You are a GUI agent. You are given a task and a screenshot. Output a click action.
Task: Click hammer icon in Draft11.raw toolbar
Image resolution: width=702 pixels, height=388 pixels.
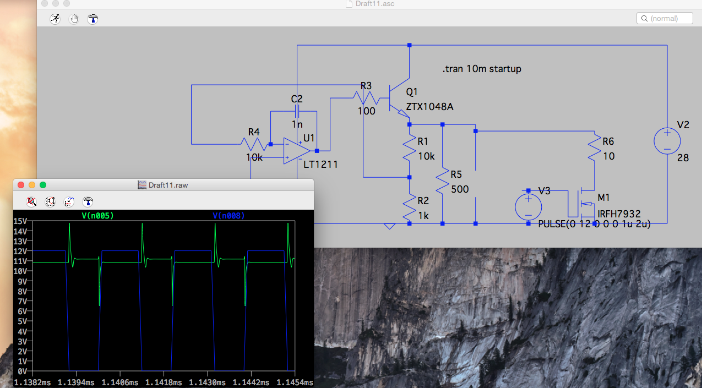(88, 201)
